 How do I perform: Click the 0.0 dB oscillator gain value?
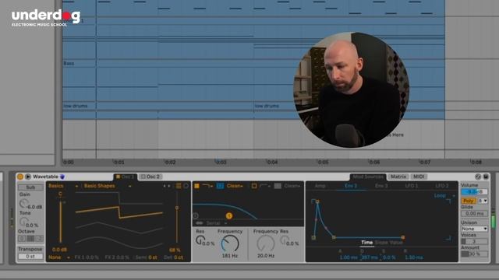coord(59,250)
